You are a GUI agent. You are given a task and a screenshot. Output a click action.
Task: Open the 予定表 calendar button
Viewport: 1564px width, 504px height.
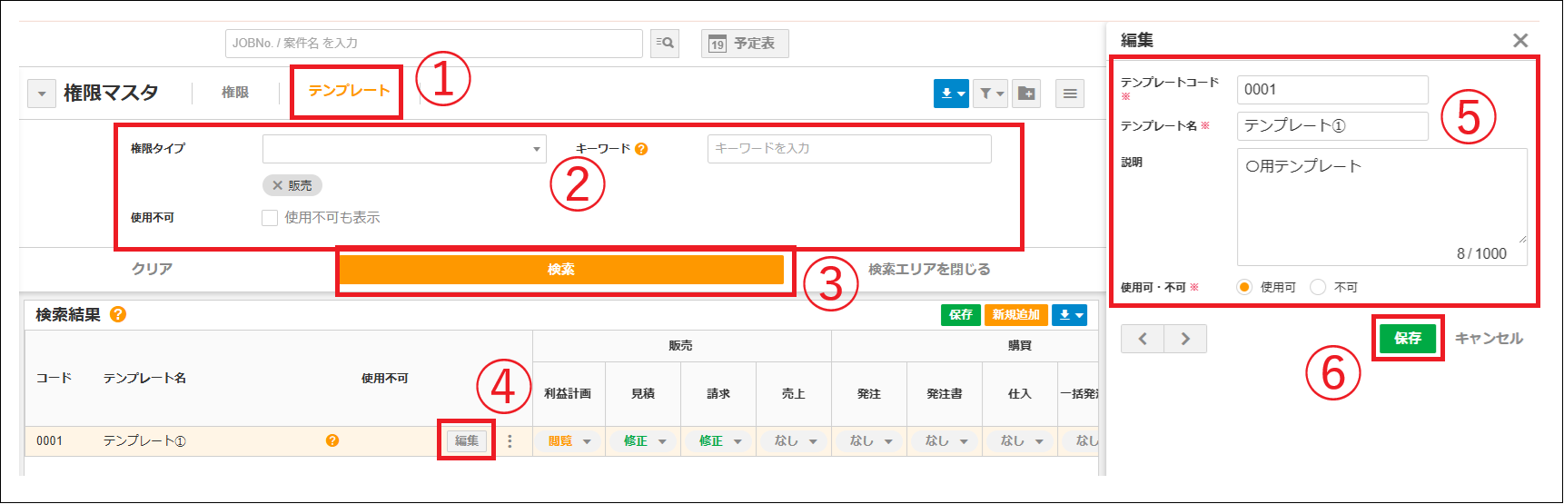click(745, 43)
